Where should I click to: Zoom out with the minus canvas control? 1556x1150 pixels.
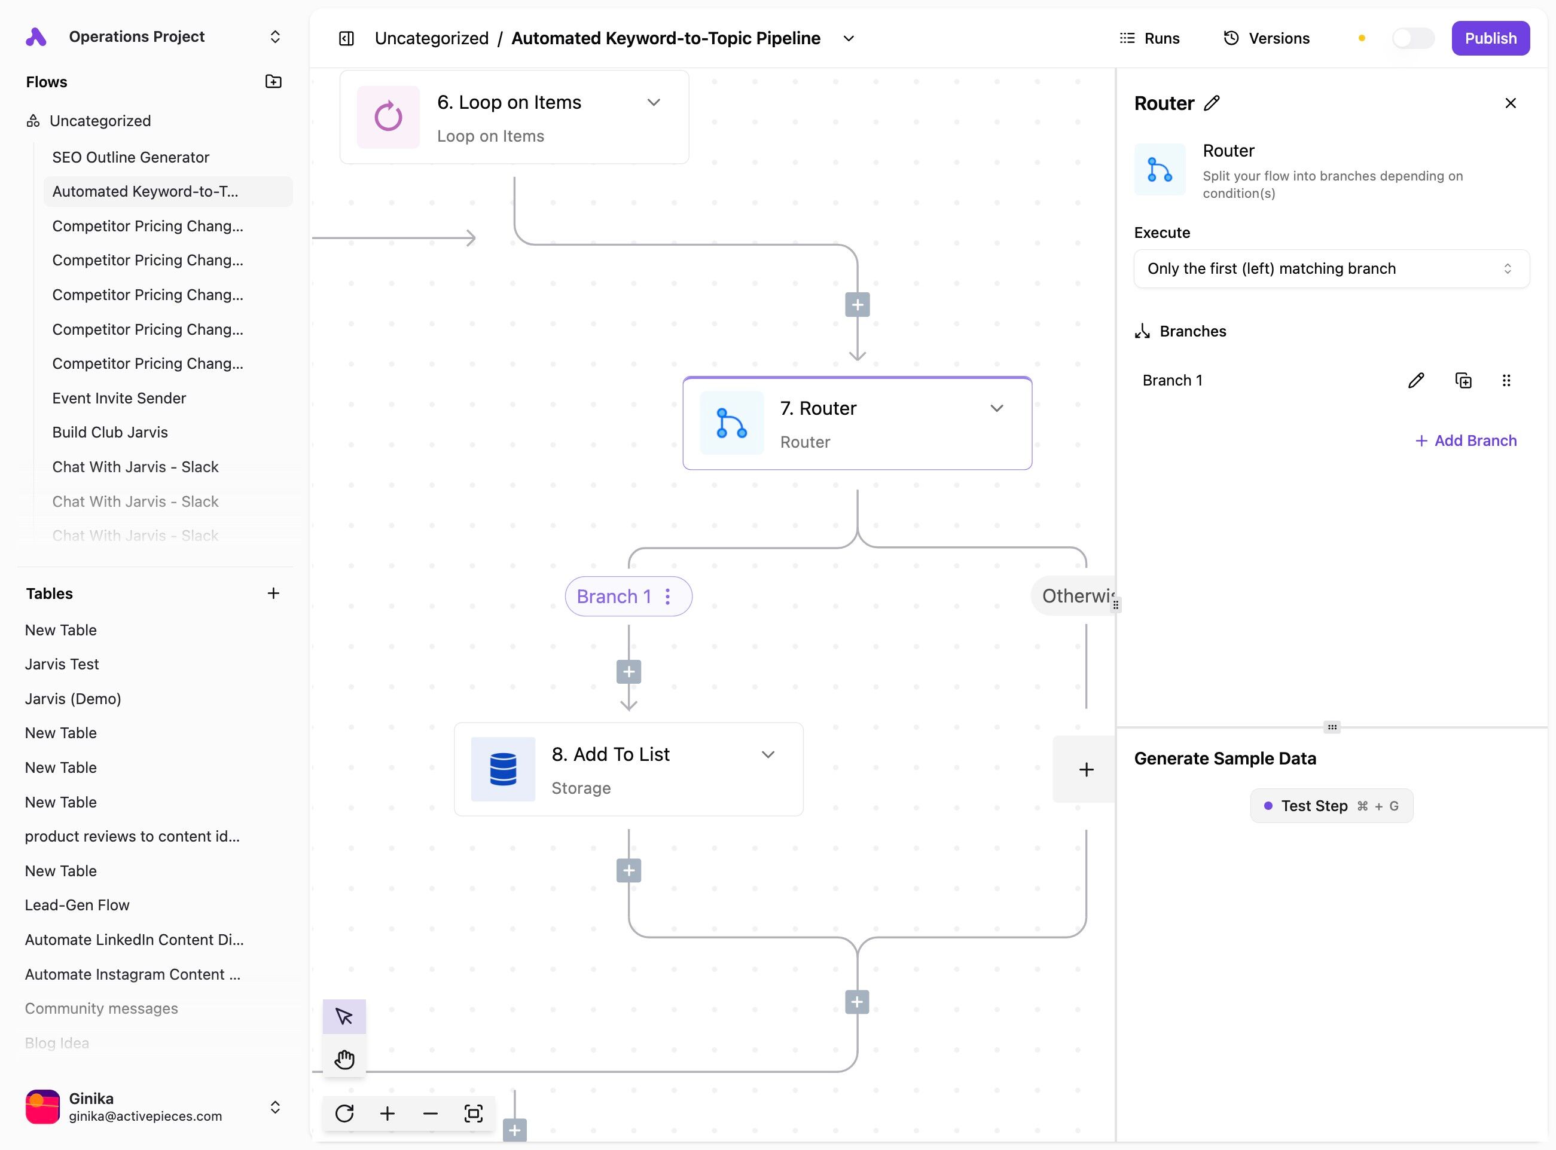(431, 1113)
